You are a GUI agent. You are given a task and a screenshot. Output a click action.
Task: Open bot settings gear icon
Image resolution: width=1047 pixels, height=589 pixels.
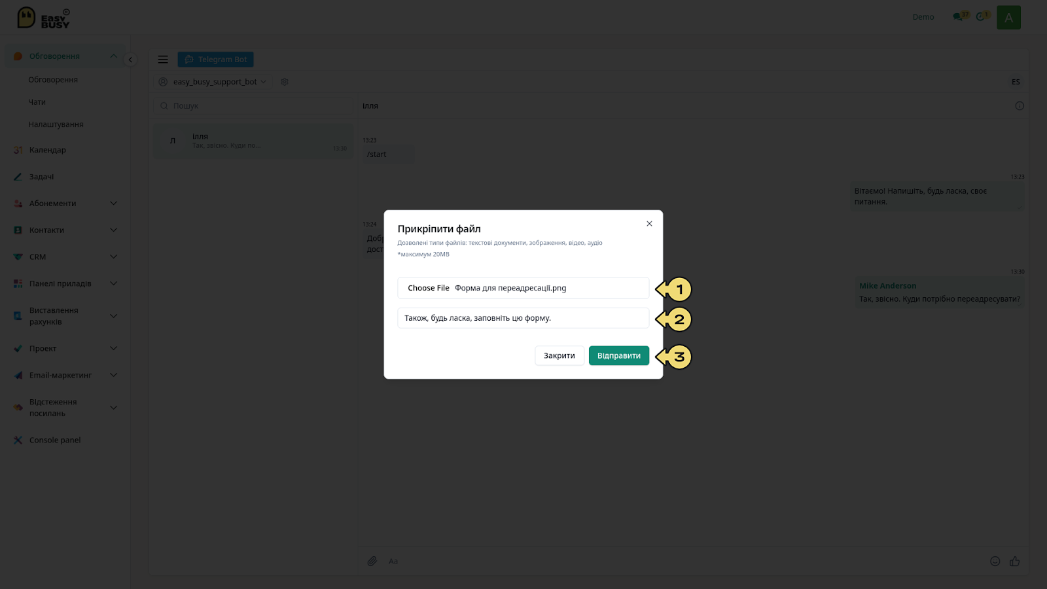coord(285,82)
